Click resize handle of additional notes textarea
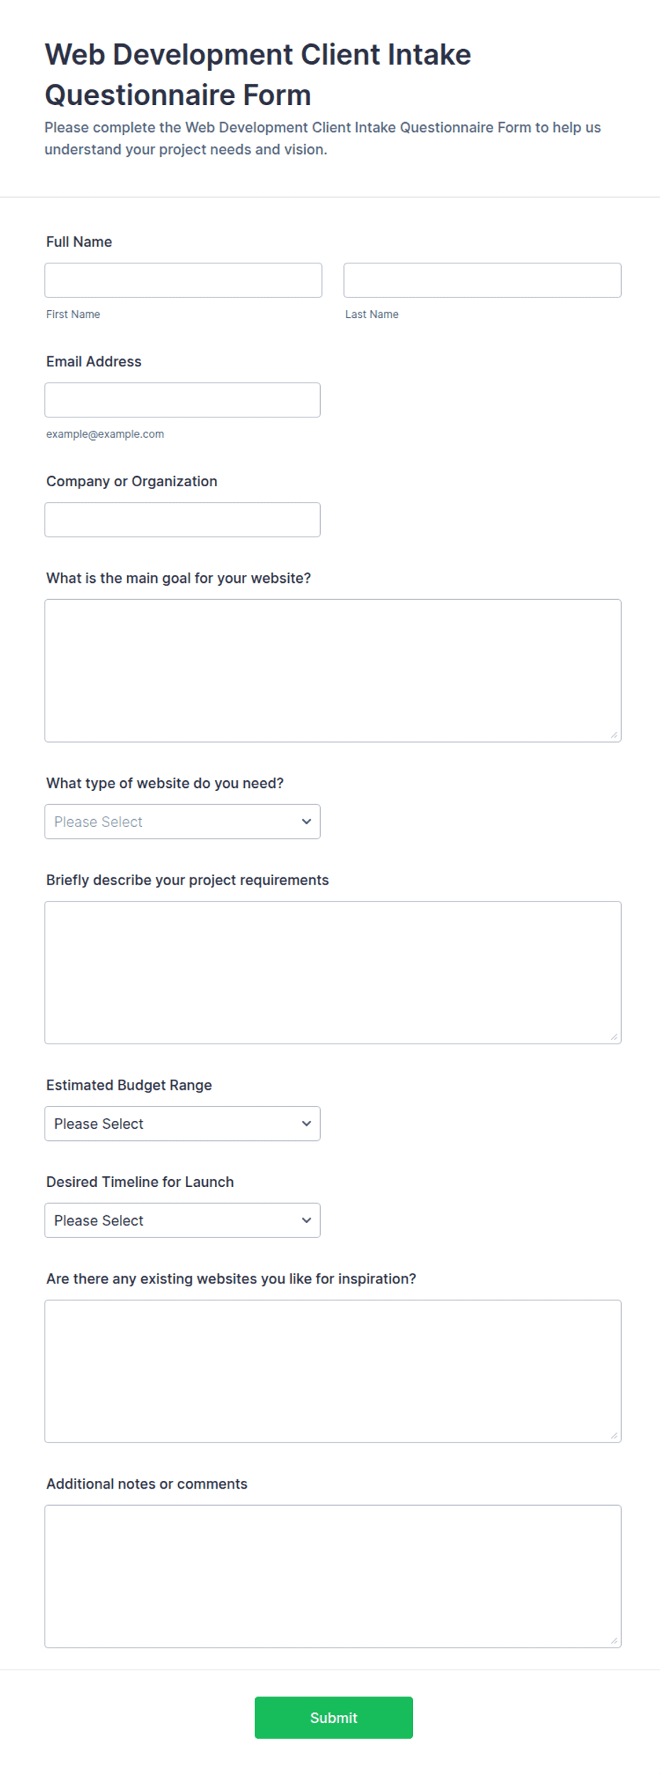Screen dimensions: 660x1774 click(615, 1641)
